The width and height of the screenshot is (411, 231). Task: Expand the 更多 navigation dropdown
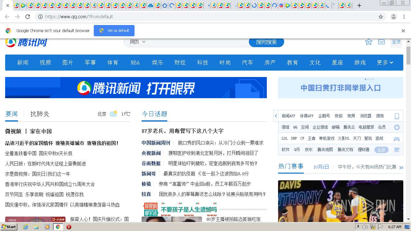(385, 63)
